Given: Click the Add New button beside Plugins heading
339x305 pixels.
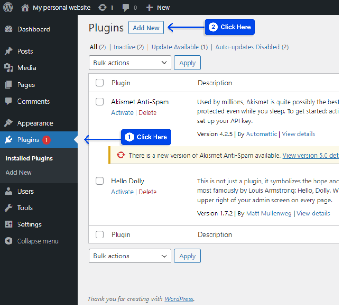Looking at the screenshot, I should click(146, 28).
